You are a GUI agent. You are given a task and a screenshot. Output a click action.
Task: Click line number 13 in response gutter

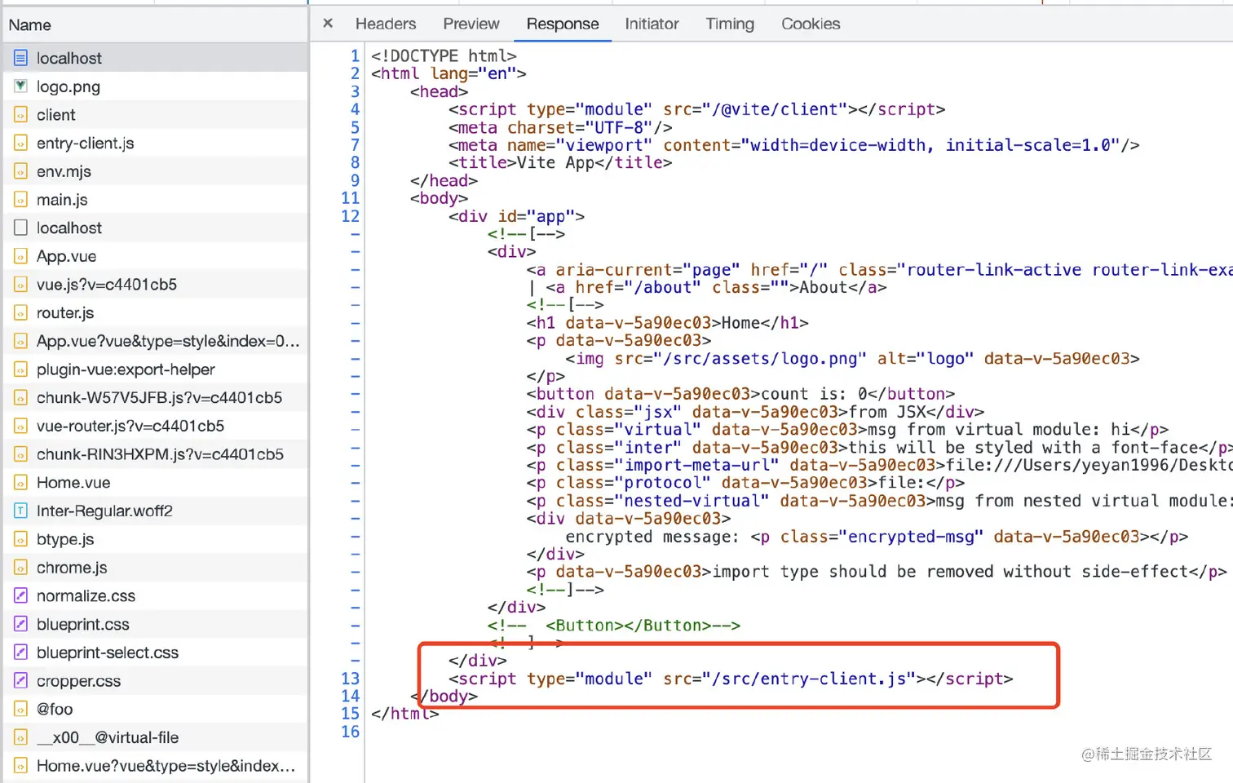[350, 679]
